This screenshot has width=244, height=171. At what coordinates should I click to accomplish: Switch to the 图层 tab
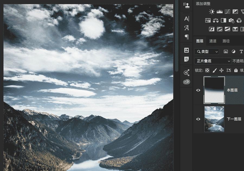(x=200, y=41)
